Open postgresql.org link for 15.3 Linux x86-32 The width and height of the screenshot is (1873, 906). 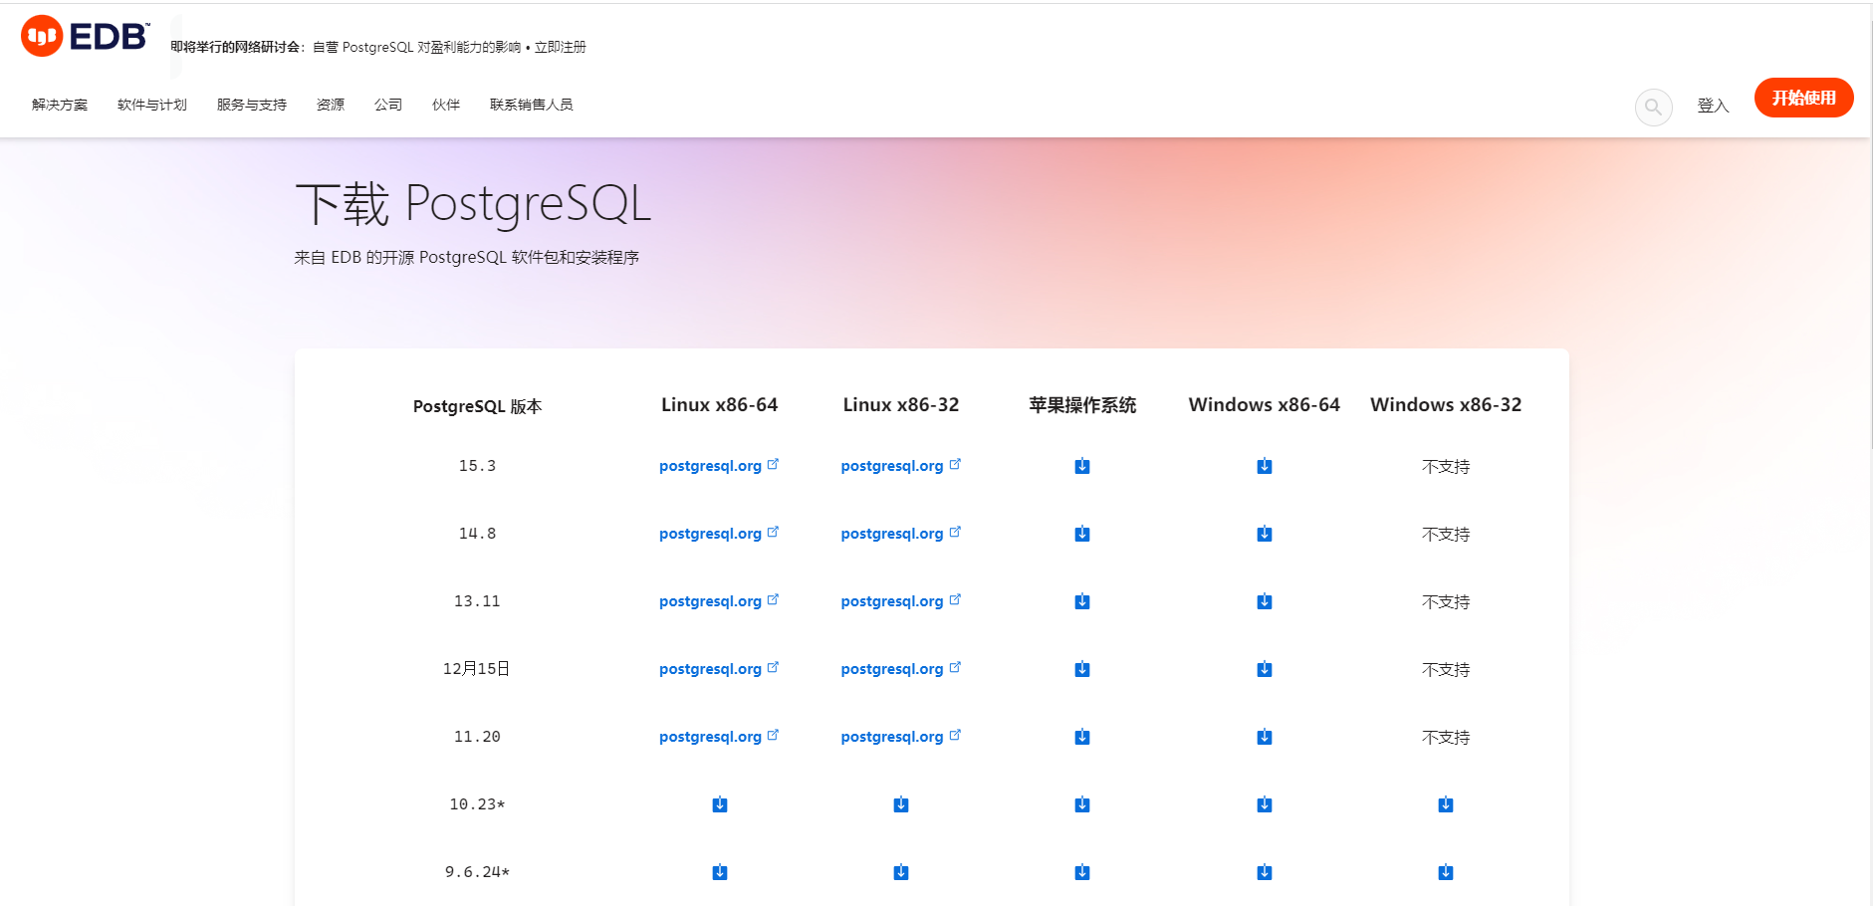click(x=901, y=466)
